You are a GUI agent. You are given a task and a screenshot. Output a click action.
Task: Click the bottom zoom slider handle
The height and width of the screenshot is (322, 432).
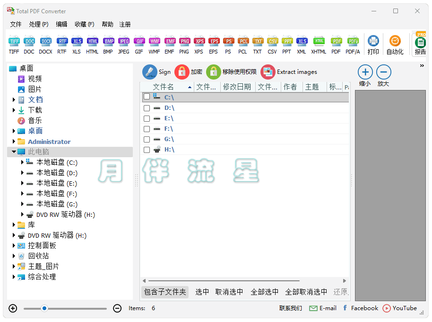pos(44,308)
